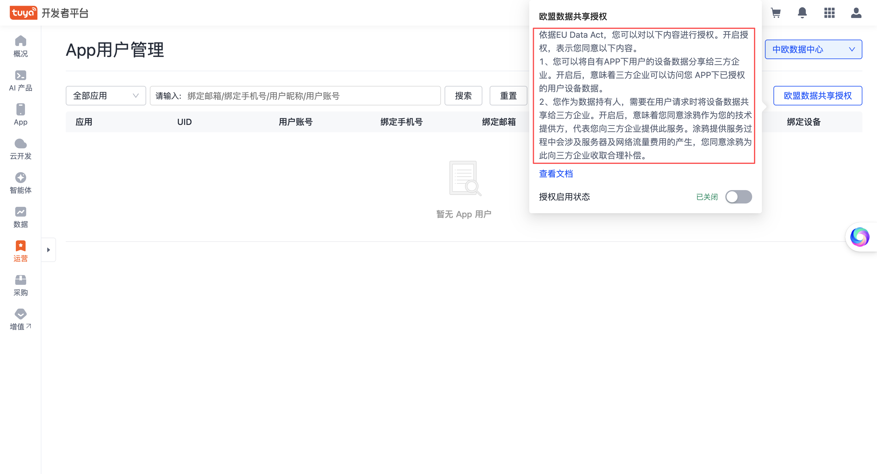The image size is (877, 474).
Task: Enable the 授权启用状态 toggle switch
Action: (738, 197)
